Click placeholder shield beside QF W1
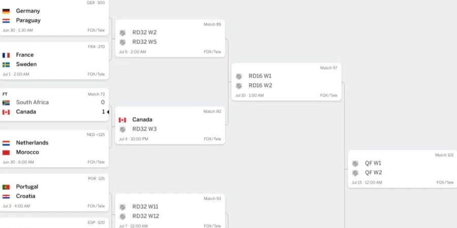This screenshot has width=457, height=228. 355,164
